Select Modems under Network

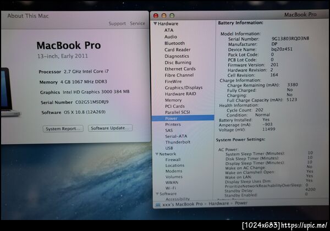pos(174,171)
